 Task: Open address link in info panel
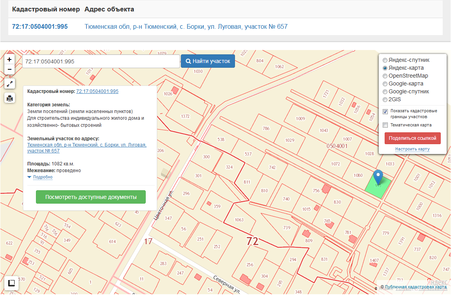87,148
